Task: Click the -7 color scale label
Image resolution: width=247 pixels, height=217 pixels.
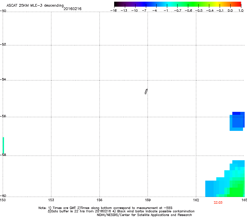Action: click(x=144, y=11)
